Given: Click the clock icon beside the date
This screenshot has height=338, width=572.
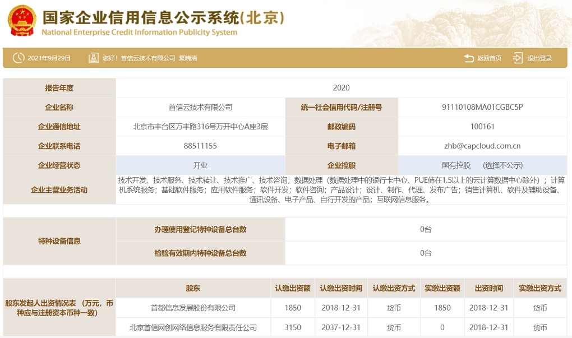Looking at the screenshot, I should [x=19, y=58].
